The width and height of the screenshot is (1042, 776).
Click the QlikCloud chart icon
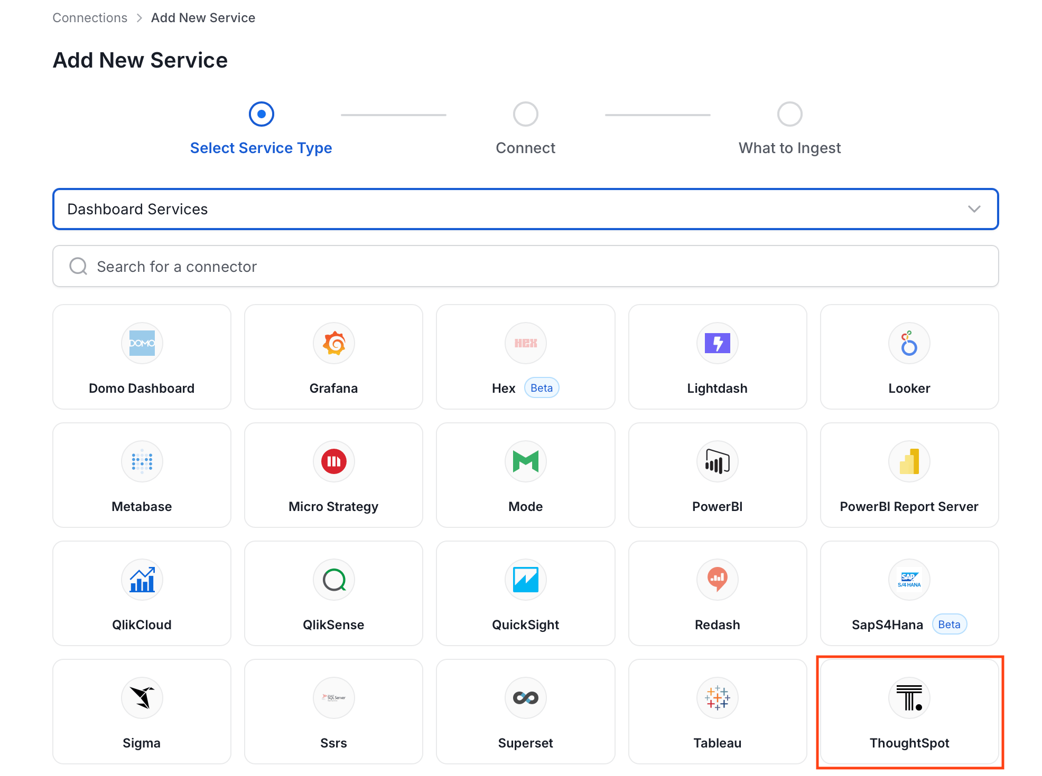142,580
